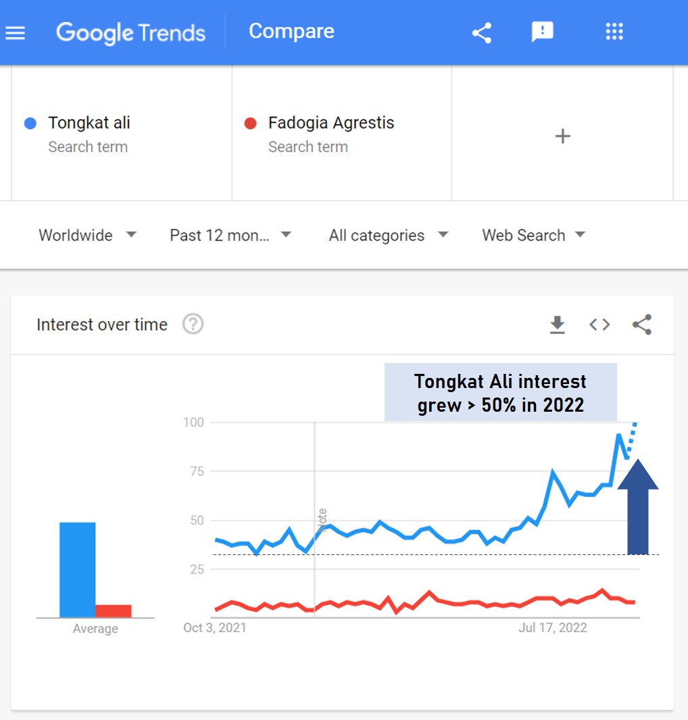This screenshot has width=688, height=720.
Task: Download the Interest over time data
Action: tap(557, 325)
